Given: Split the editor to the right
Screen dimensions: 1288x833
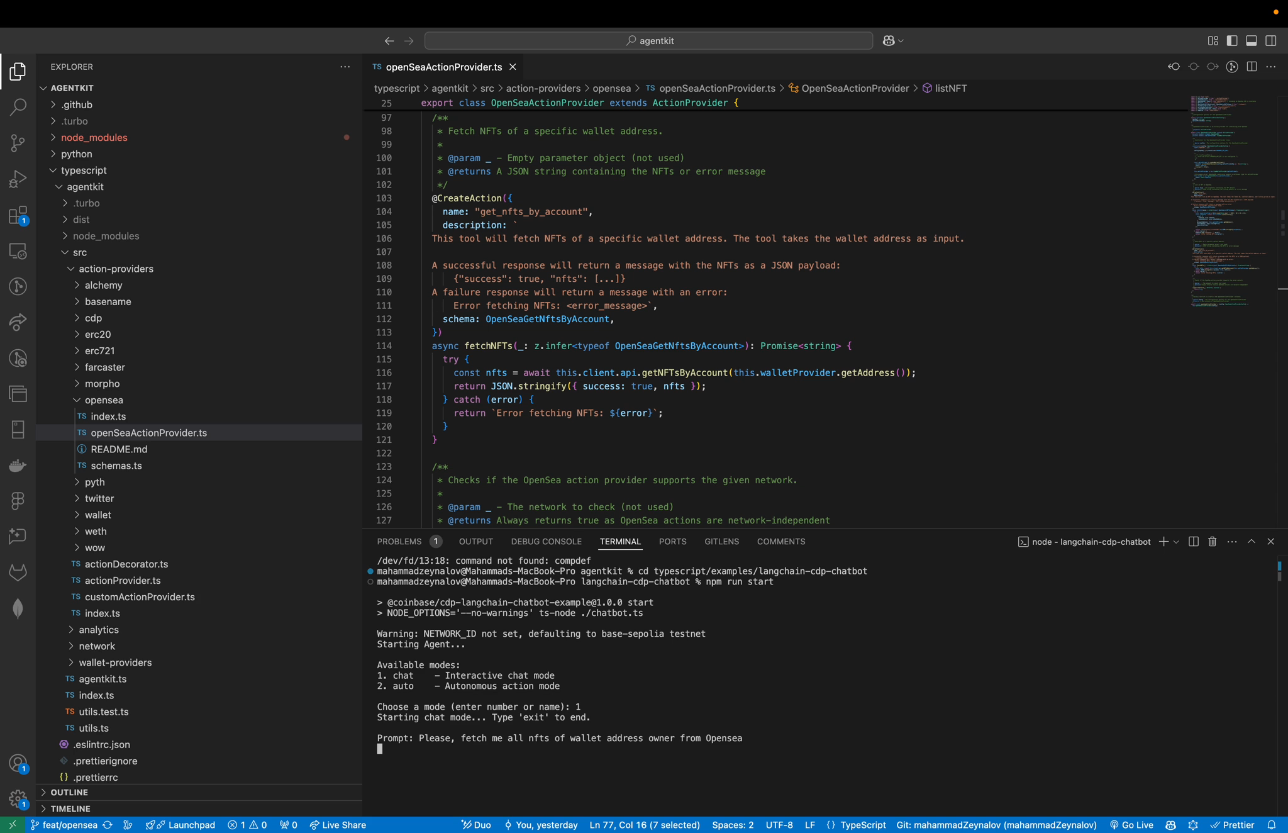Looking at the screenshot, I should [x=1252, y=67].
